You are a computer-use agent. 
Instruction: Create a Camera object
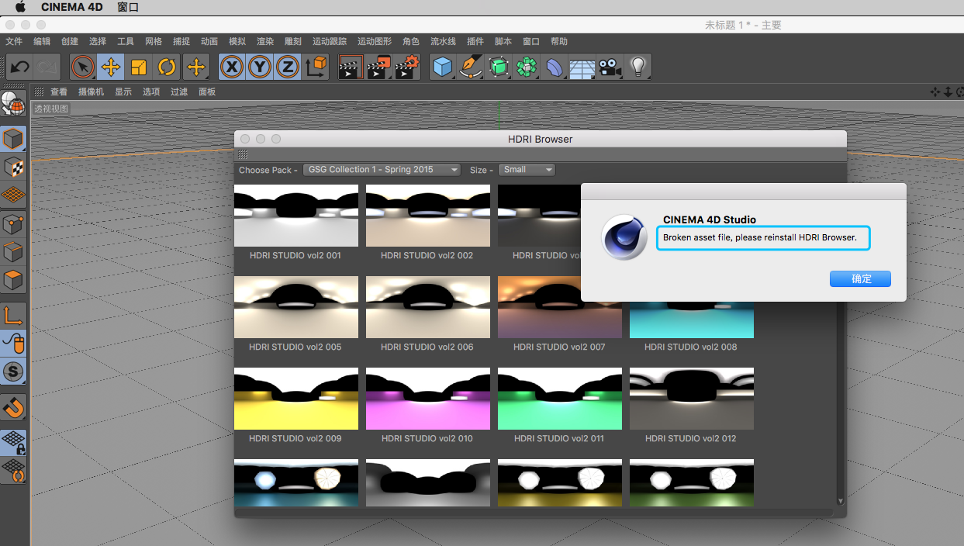610,67
